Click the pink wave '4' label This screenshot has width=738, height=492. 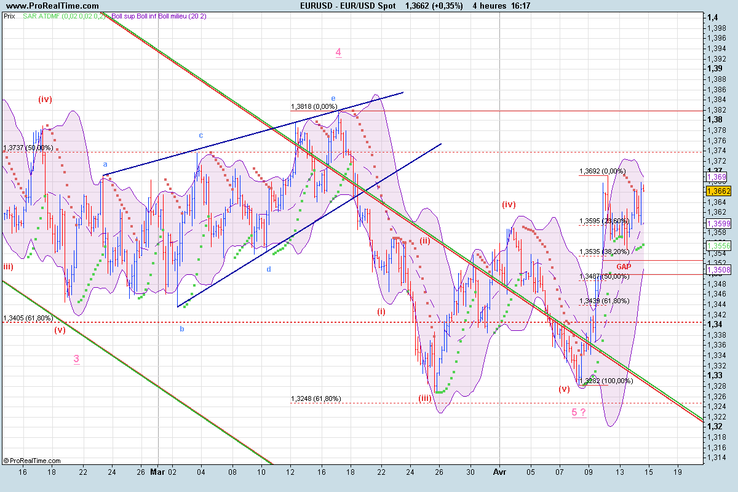[x=338, y=52]
